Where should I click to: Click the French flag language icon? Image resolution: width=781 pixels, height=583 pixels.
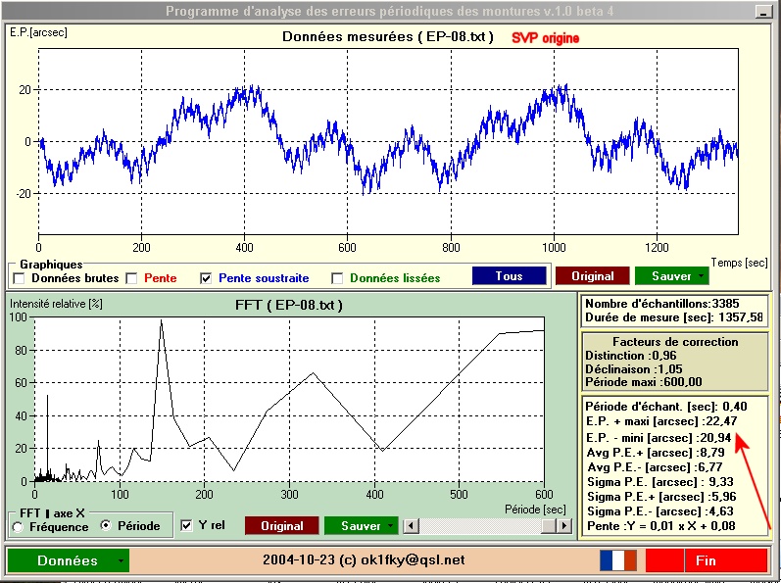[618, 560]
